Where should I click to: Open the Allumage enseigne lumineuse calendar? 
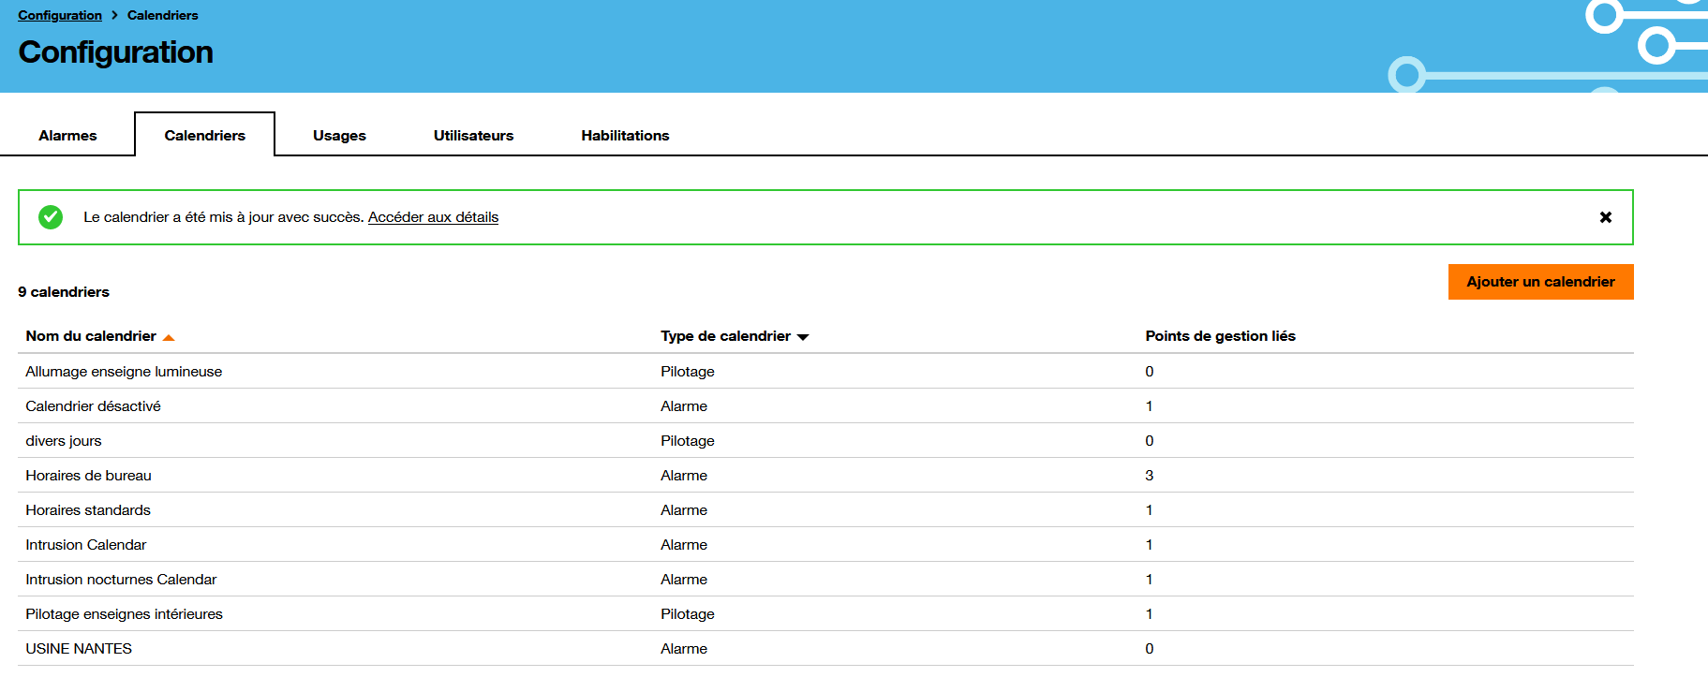coord(124,372)
